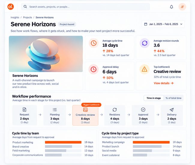Click the "Event collateral" project type label
The width and height of the screenshot is (195, 165).
(111, 155)
